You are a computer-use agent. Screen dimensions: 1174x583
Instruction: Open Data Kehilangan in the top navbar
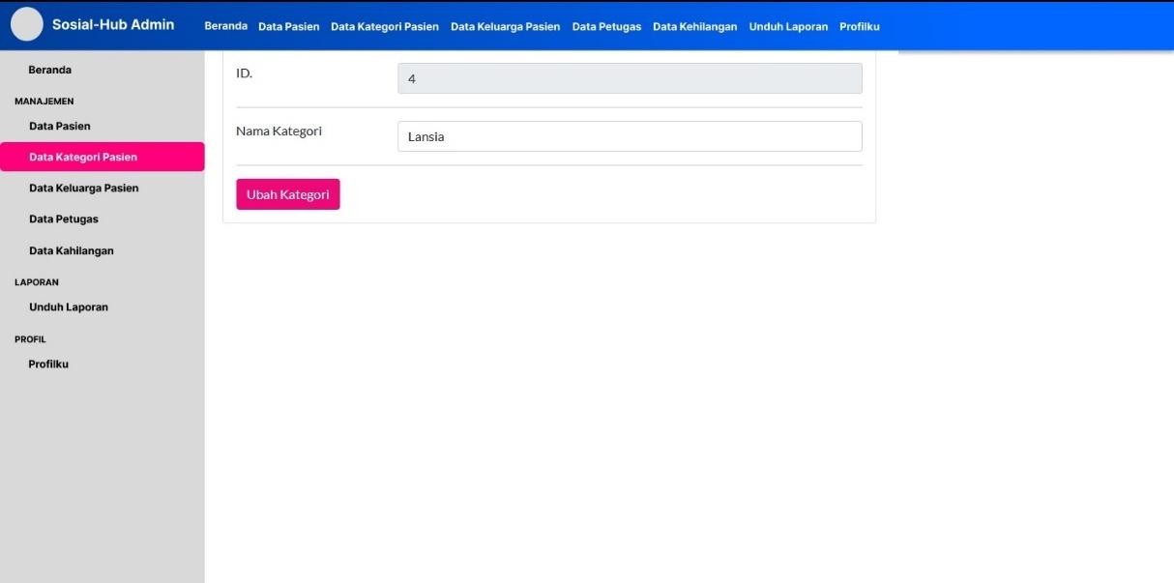coord(694,26)
